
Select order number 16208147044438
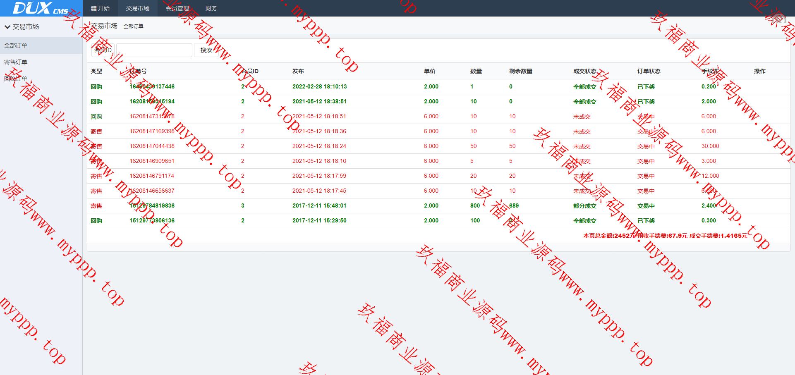pos(152,146)
